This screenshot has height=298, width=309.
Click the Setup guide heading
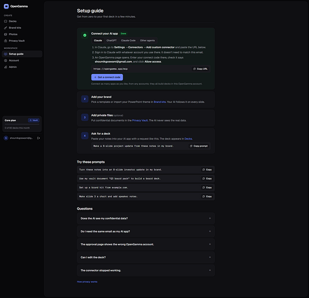coord(90,11)
